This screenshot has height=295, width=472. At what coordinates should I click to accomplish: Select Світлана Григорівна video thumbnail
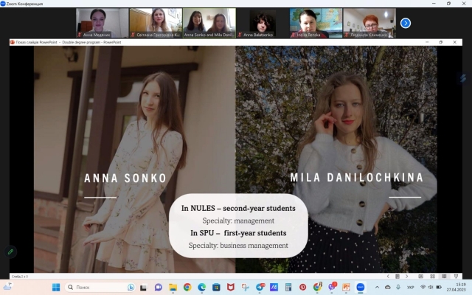(x=156, y=23)
